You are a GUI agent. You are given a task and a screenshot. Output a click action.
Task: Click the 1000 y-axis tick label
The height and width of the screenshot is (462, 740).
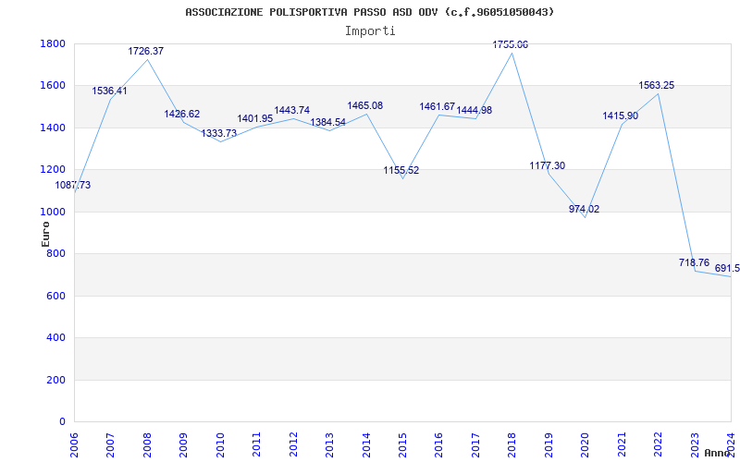tap(53, 213)
